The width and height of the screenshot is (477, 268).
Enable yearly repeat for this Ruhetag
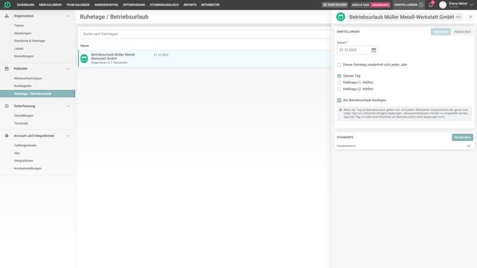coord(339,65)
